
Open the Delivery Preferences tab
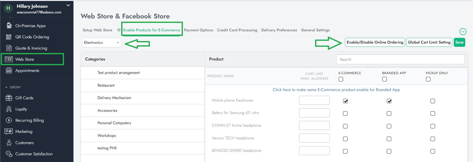[x=279, y=30]
